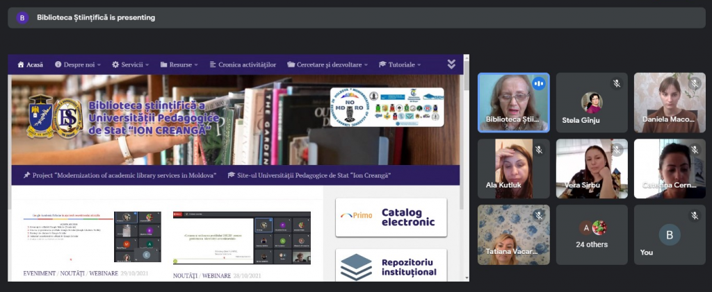Select Caterina Cern participant video tile
Image resolution: width=712 pixels, height=292 pixels.
[670, 169]
